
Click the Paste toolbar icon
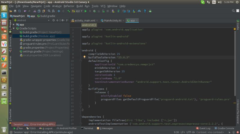(x=43, y=11)
